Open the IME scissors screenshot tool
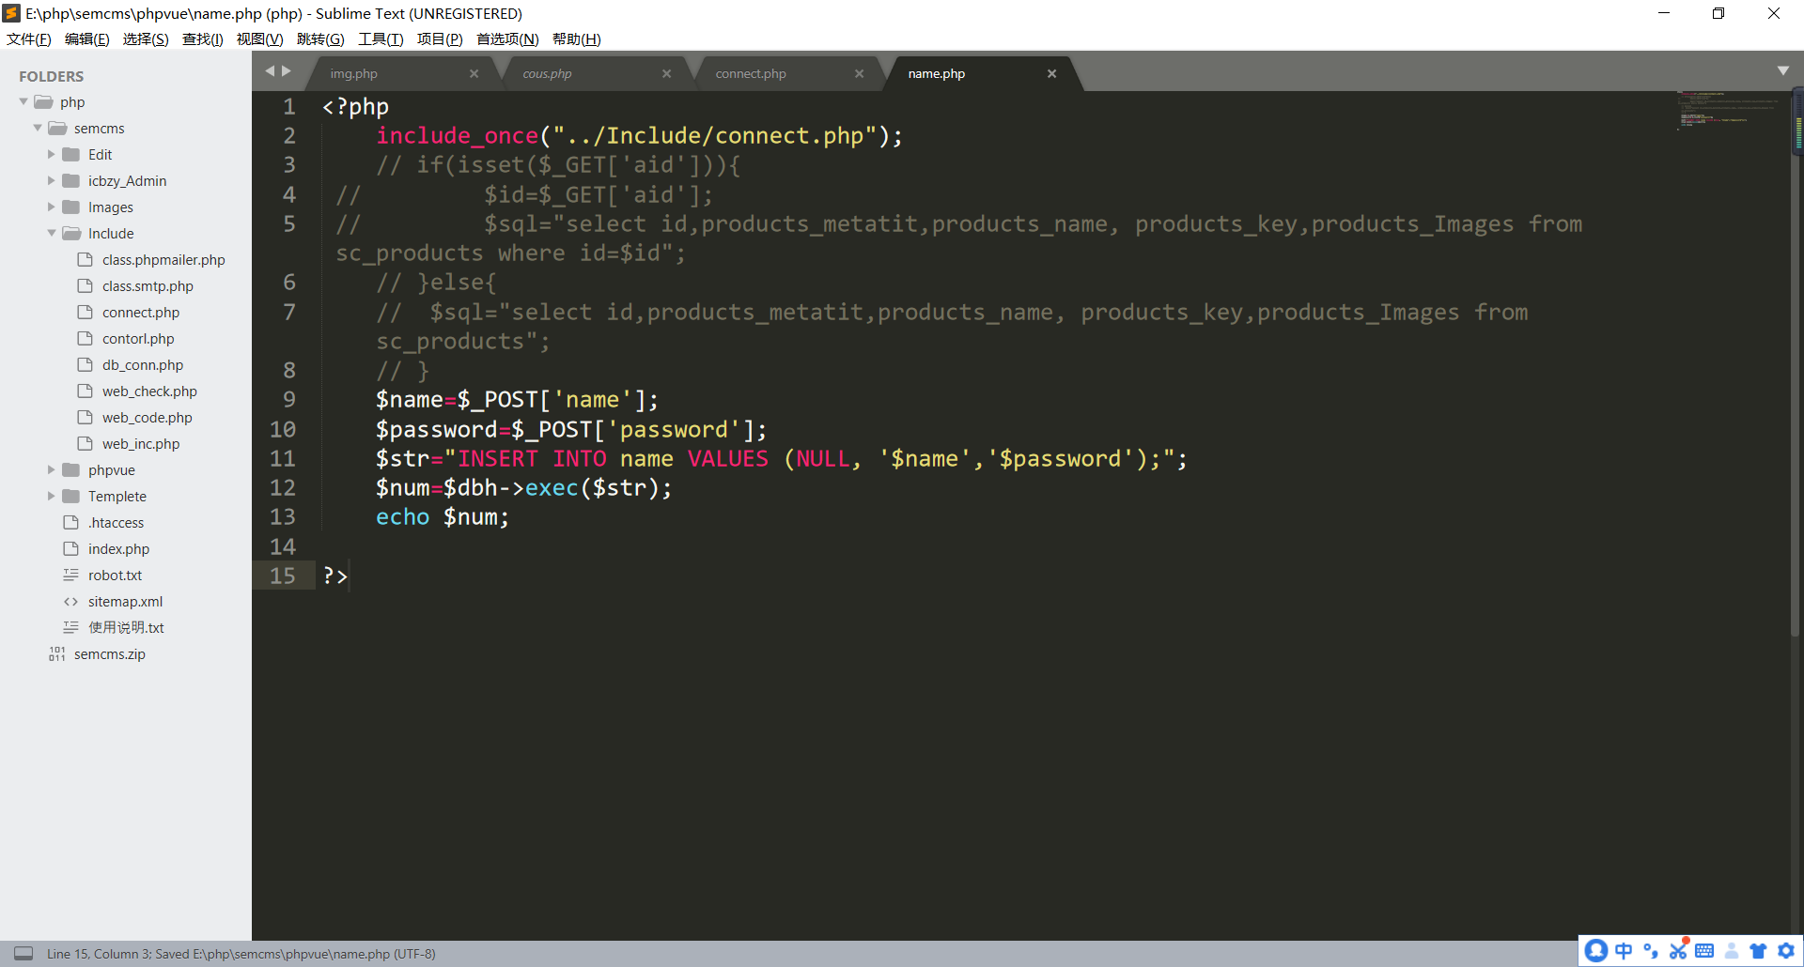This screenshot has width=1804, height=967. click(1678, 950)
